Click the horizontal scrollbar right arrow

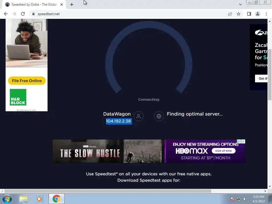(265, 191)
